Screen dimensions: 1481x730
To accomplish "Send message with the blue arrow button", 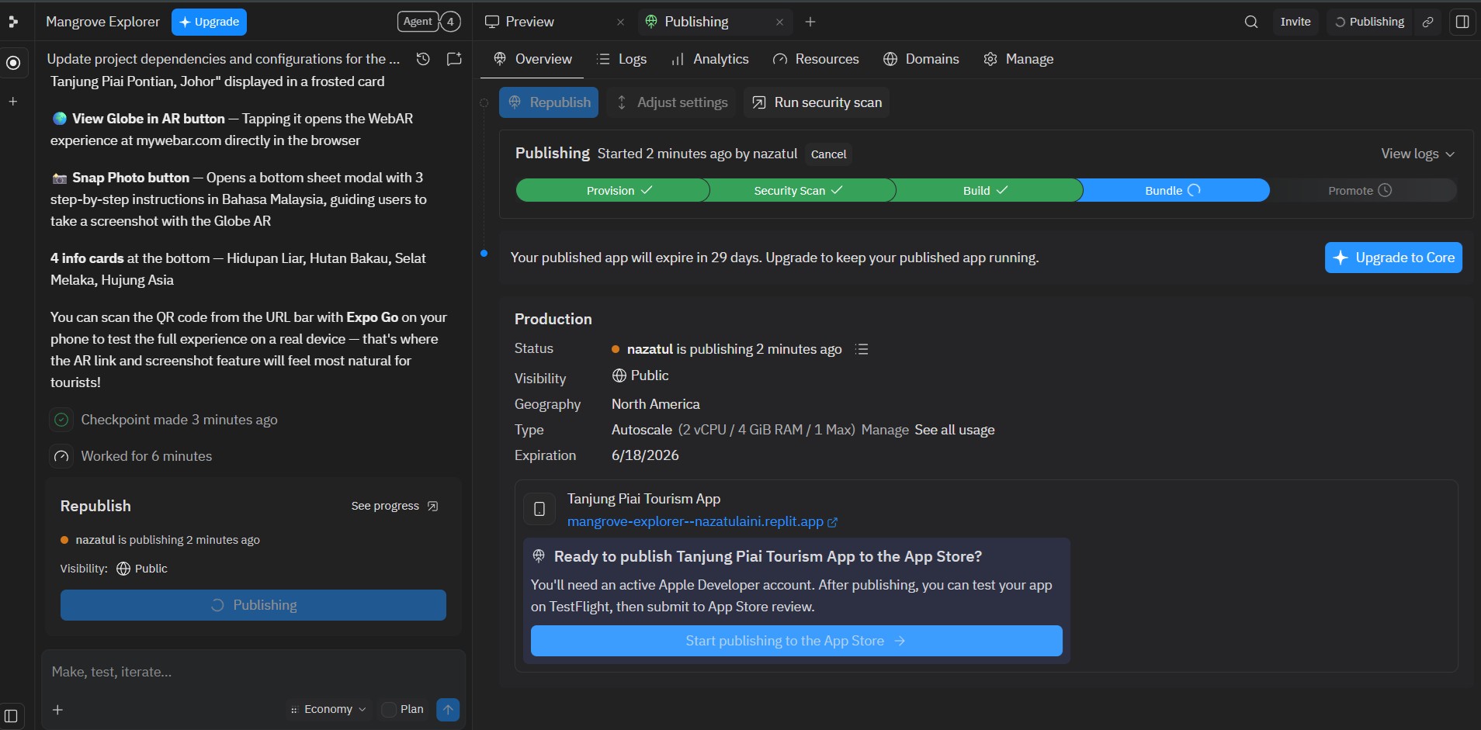I will coord(448,709).
